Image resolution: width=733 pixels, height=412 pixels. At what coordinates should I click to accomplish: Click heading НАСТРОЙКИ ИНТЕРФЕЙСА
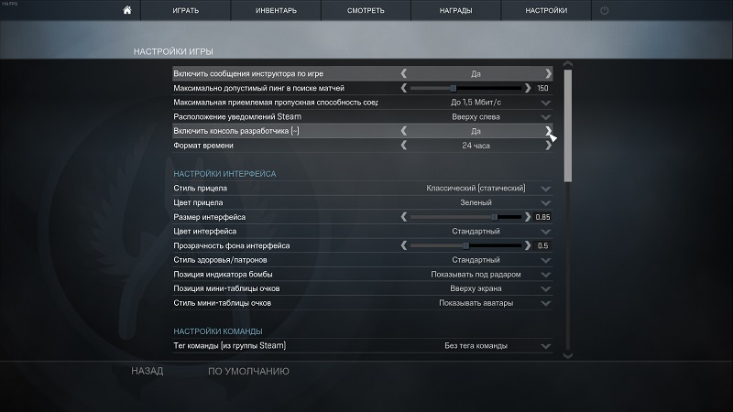[224, 174]
